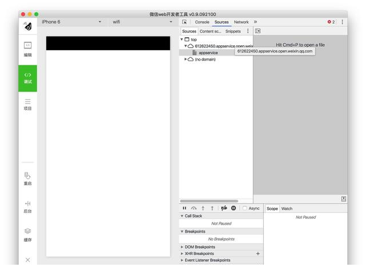The image size is (366, 275).
Task: Select the Sources main tab
Action: point(221,22)
